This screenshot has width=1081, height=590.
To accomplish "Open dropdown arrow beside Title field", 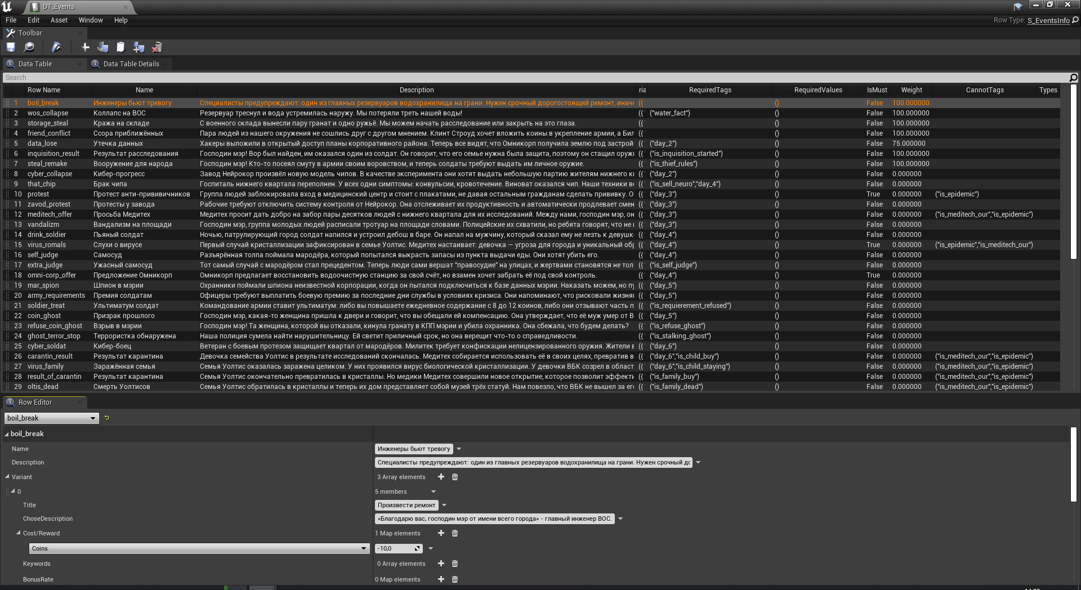I will 444,505.
